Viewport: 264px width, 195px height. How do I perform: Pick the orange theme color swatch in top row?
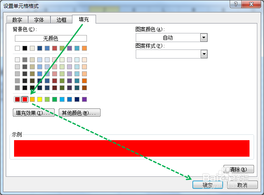click(x=84, y=48)
